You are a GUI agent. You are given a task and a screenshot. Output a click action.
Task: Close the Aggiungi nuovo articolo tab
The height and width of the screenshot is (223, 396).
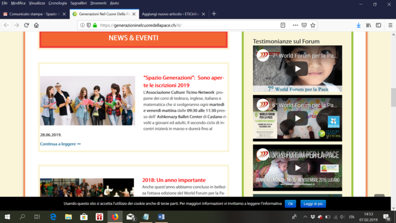coord(204,14)
